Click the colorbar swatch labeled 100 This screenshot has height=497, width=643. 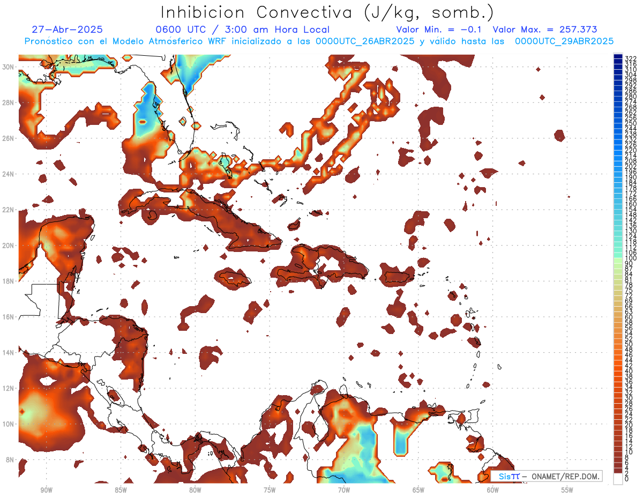point(618,255)
